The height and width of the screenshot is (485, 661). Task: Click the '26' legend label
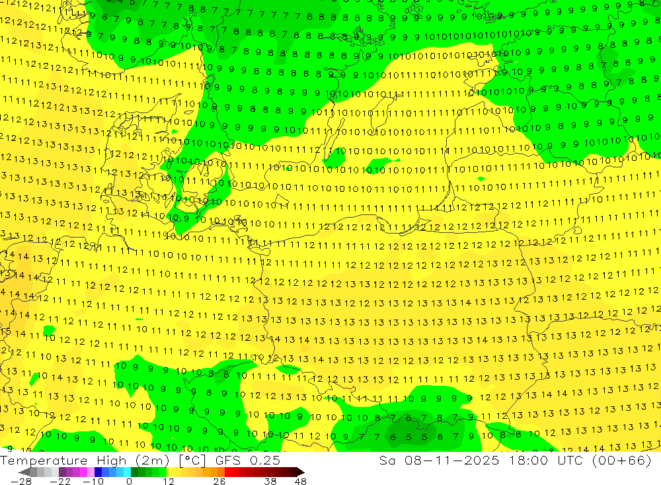[x=219, y=482]
